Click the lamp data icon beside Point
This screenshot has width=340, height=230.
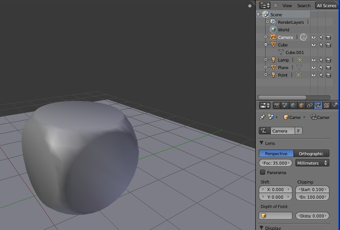298,75
